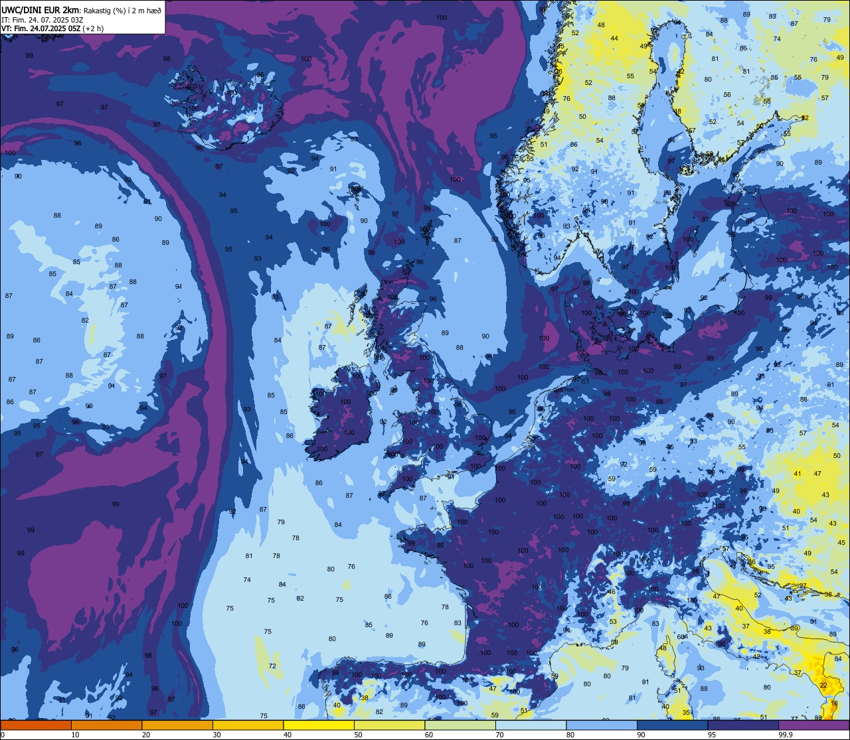
Task: Select the "60" tick label on the color bar
Action: [x=429, y=735]
